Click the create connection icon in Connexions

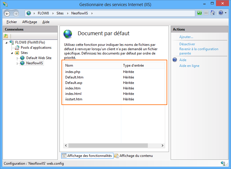point(6,36)
